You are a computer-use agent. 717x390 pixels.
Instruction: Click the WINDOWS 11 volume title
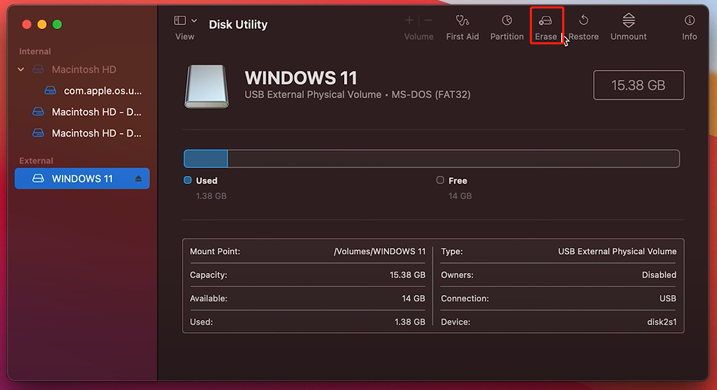[301, 78]
